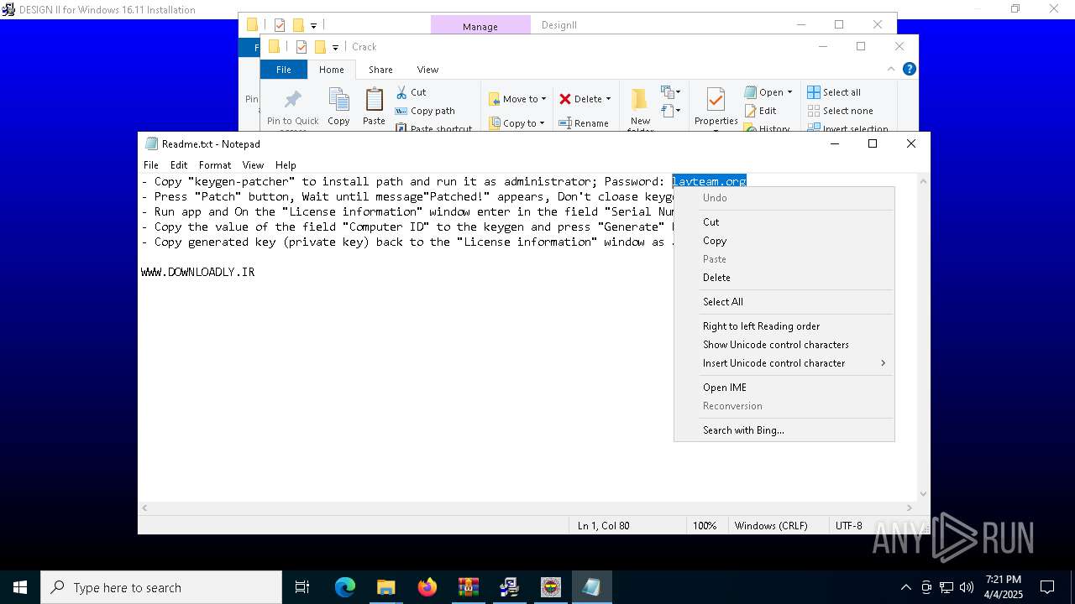Click the UTF-8 status bar entry
Viewport: 1075px width, 604px height.
pyautogui.click(x=848, y=525)
